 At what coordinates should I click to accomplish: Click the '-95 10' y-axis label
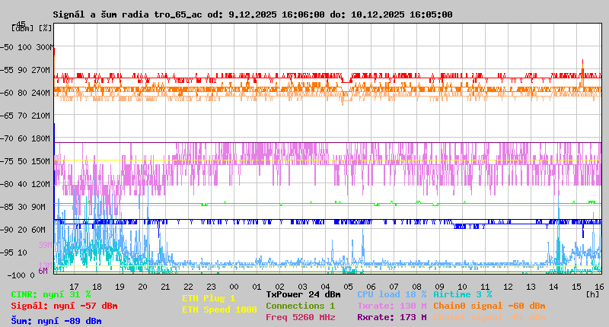14,252
